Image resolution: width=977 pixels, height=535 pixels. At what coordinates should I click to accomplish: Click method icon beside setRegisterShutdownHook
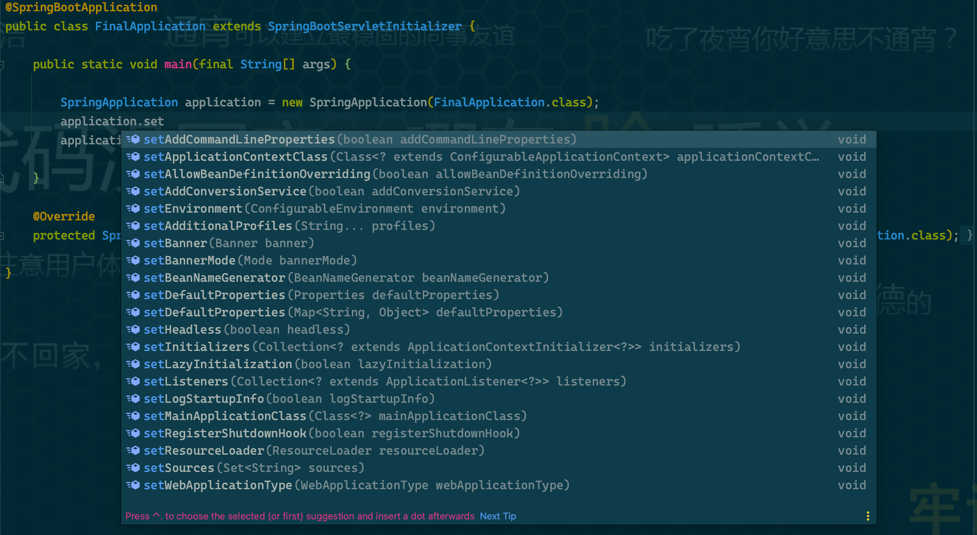(133, 433)
